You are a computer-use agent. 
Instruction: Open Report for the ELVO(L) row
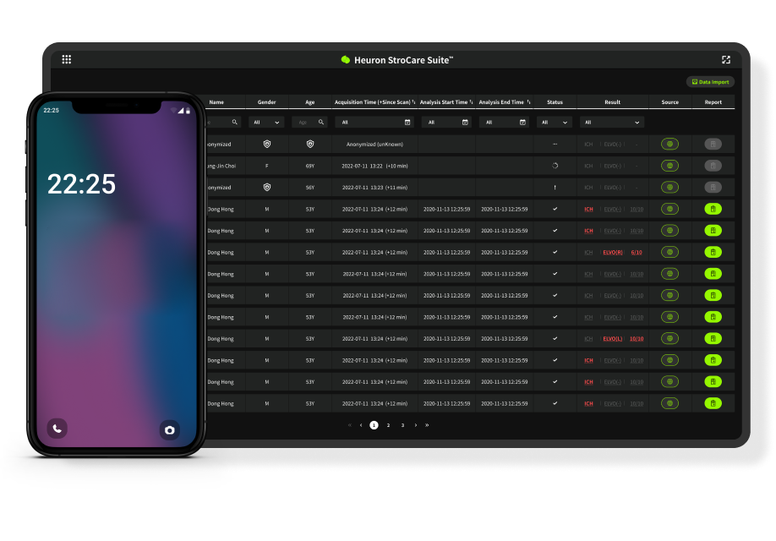713,339
